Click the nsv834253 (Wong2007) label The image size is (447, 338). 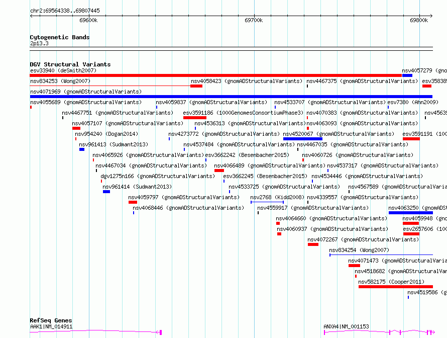pos(60,81)
